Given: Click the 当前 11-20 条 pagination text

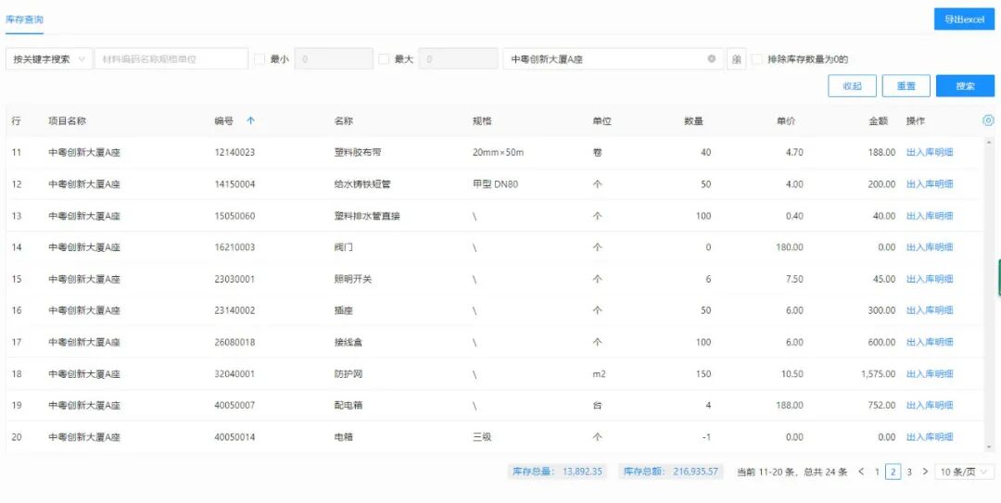Looking at the screenshot, I should (765, 472).
